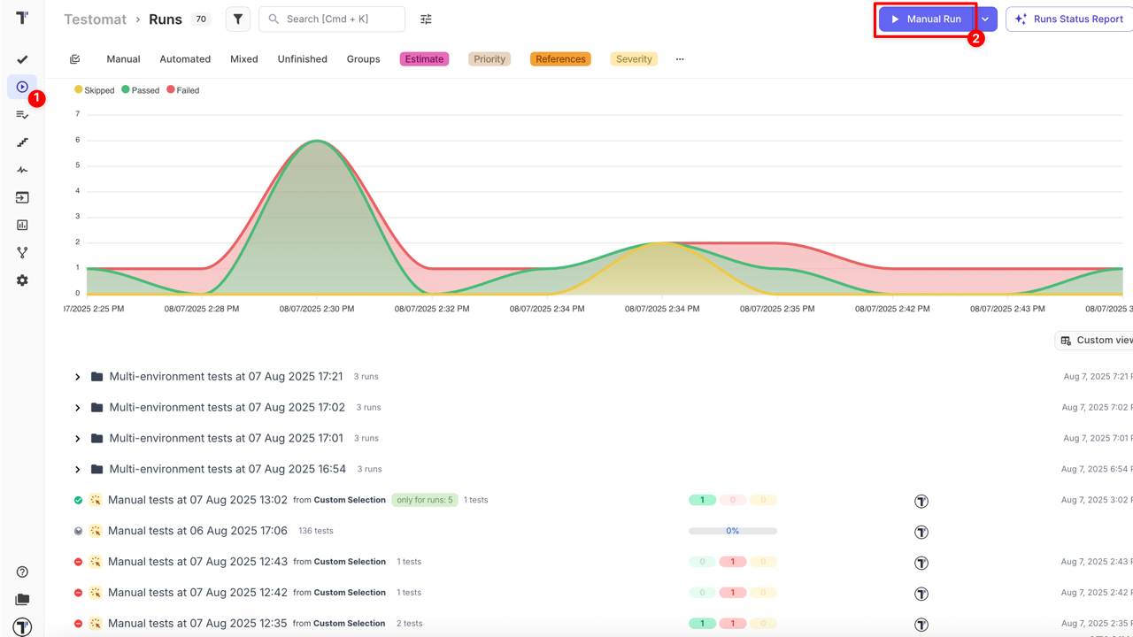This screenshot has width=1133, height=637.
Task: Open the Tests checkmark icon in sidebar
Action: pos(22,59)
